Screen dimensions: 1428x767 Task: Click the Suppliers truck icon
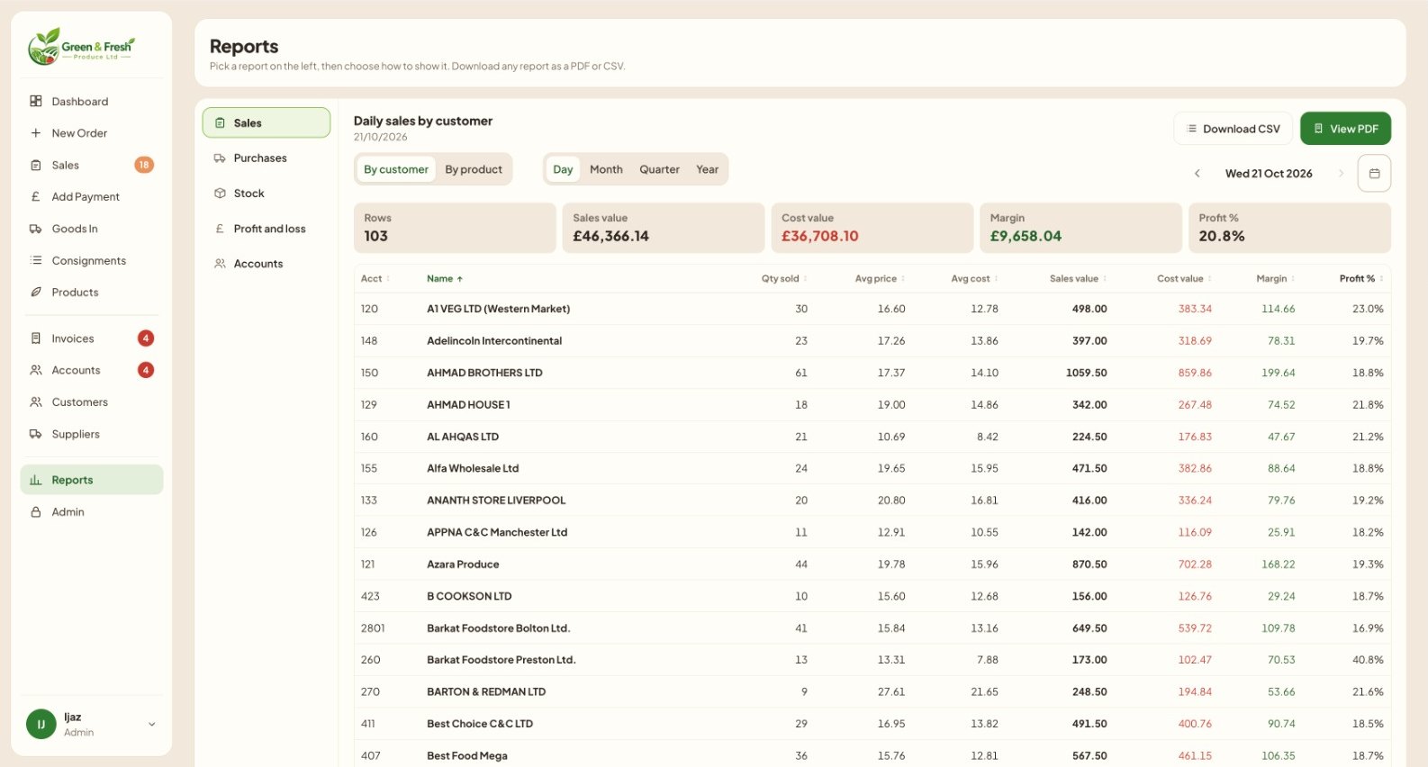(x=36, y=434)
